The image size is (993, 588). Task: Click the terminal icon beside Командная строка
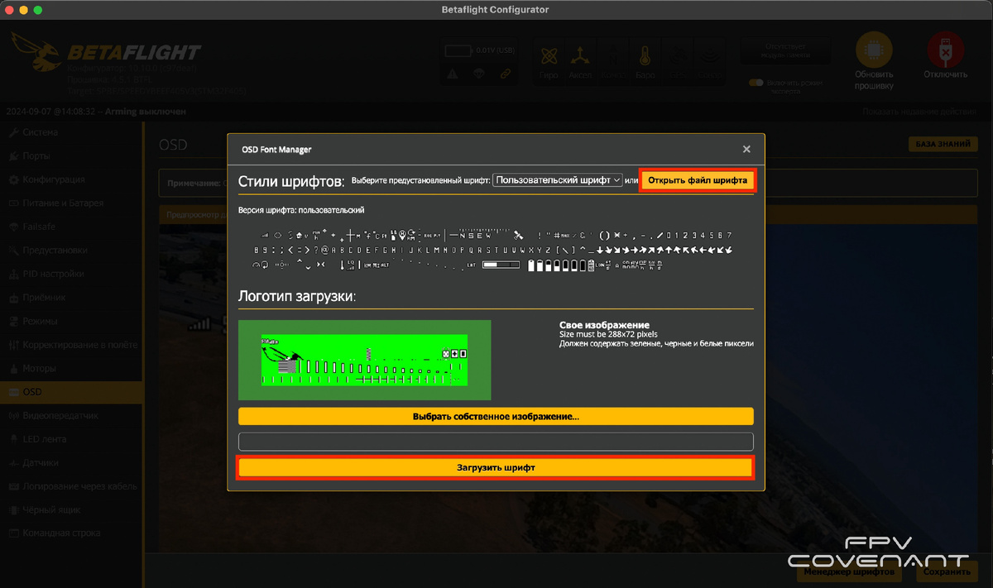13,533
